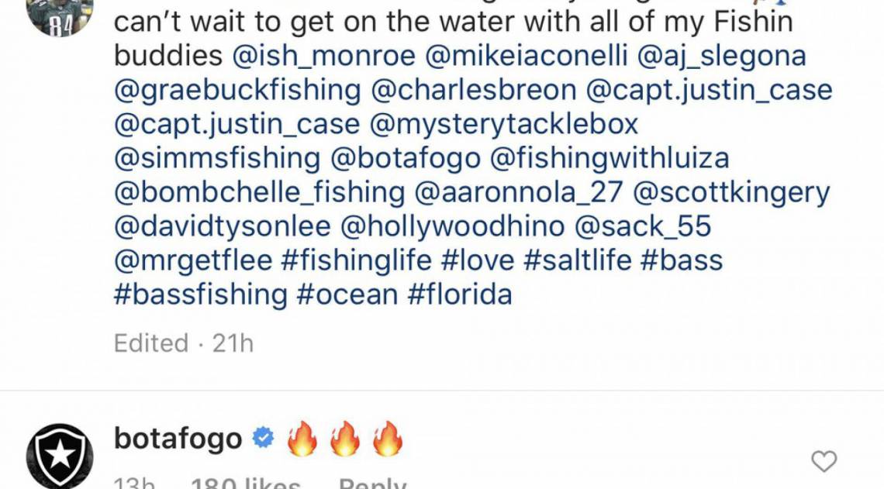
Task: Open the @bombchelle_fishing mention
Action: coord(259,192)
